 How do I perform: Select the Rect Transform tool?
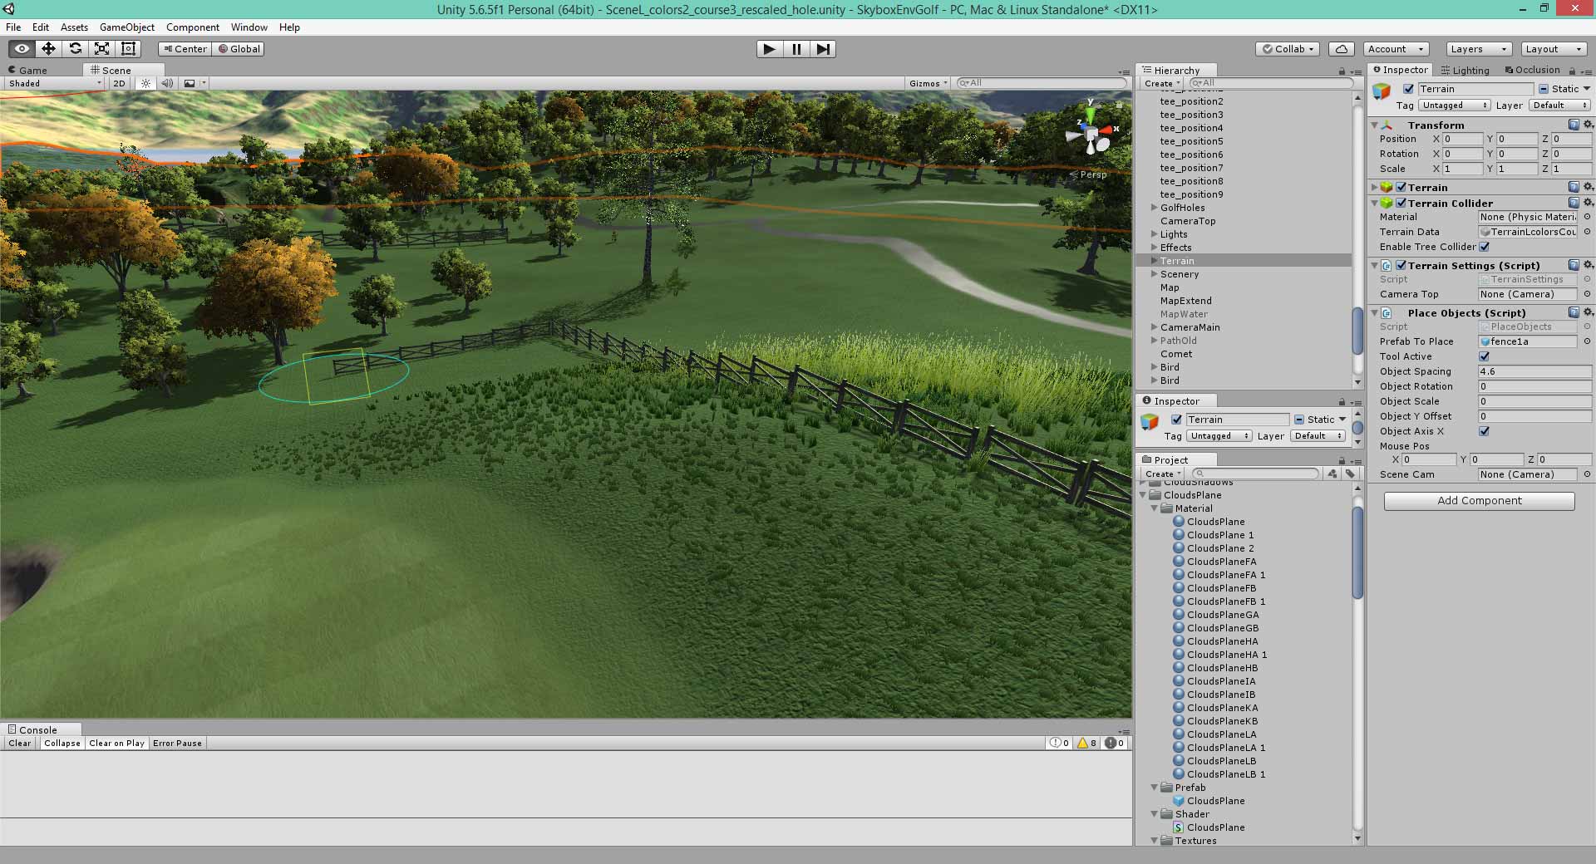[128, 49]
